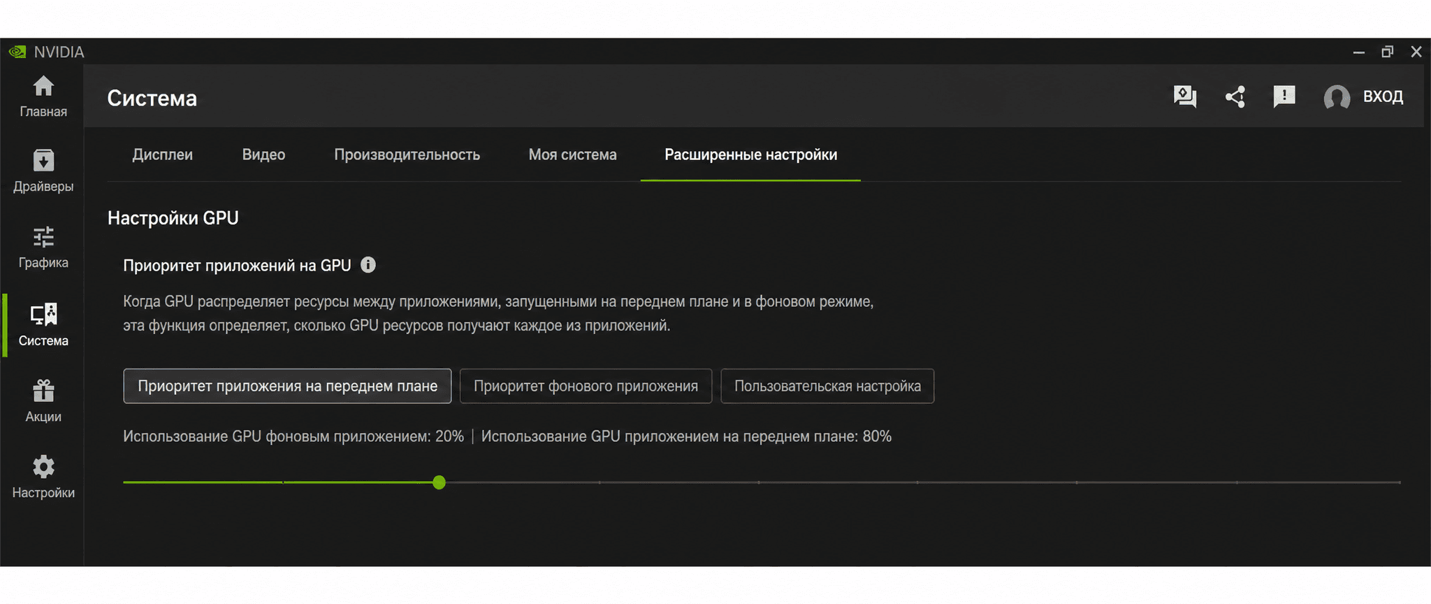Open the Производительность tab

[x=407, y=154]
